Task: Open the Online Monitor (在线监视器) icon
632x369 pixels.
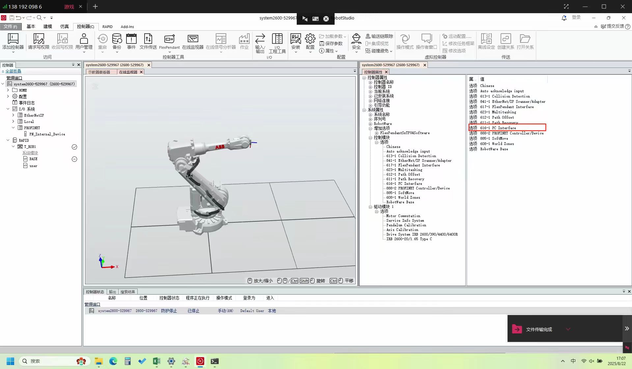Action: pyautogui.click(x=193, y=39)
